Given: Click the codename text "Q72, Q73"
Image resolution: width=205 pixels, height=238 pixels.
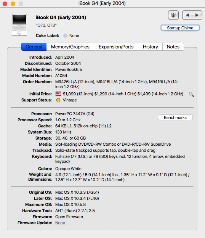Looking at the screenshot, I should coord(46,25).
